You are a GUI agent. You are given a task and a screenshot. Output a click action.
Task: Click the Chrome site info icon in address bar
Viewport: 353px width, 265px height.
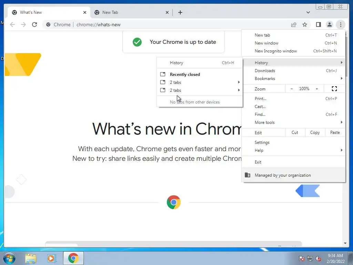48,24
